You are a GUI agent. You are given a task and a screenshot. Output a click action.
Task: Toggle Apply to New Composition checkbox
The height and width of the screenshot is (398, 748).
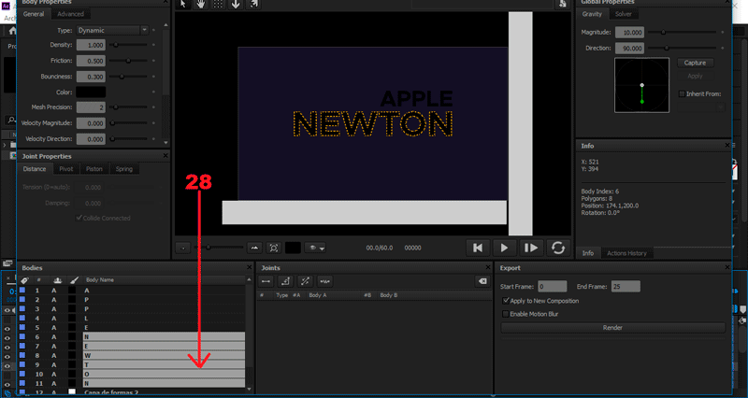[506, 301]
